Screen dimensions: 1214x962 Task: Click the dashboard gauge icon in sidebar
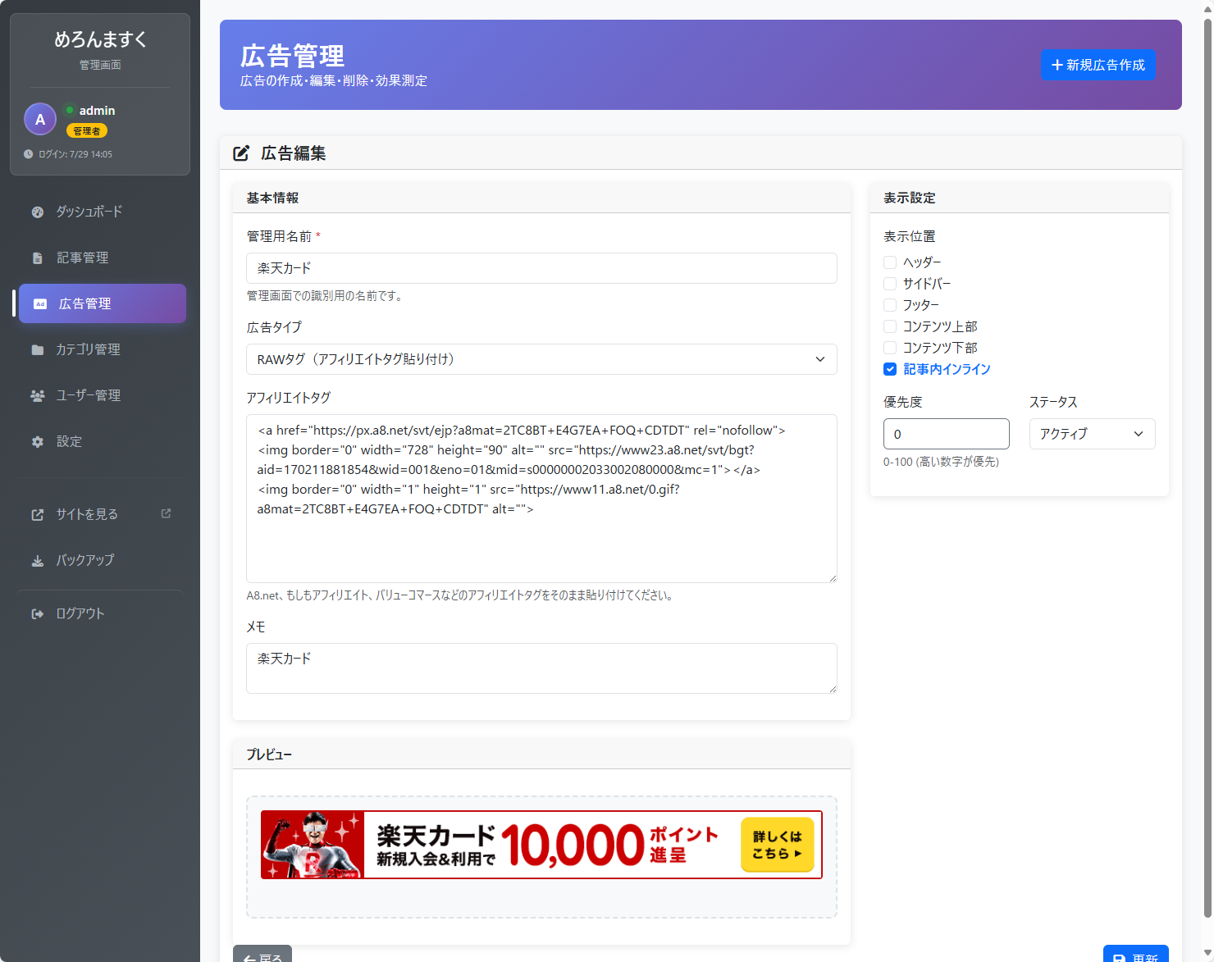(x=38, y=212)
